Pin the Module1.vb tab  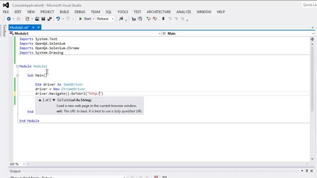coord(33,28)
